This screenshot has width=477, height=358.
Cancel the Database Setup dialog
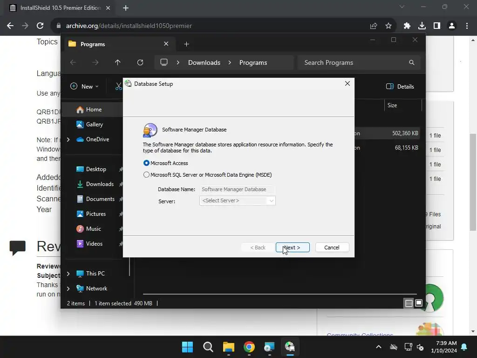pyautogui.click(x=332, y=248)
